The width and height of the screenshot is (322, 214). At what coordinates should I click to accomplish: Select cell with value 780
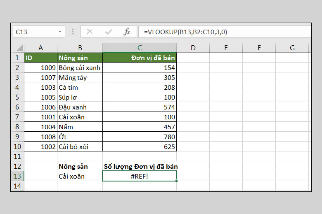pyautogui.click(x=140, y=137)
